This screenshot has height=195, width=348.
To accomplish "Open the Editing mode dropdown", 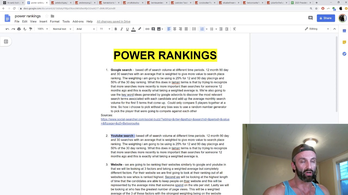I will pyautogui.click(x=317, y=29).
